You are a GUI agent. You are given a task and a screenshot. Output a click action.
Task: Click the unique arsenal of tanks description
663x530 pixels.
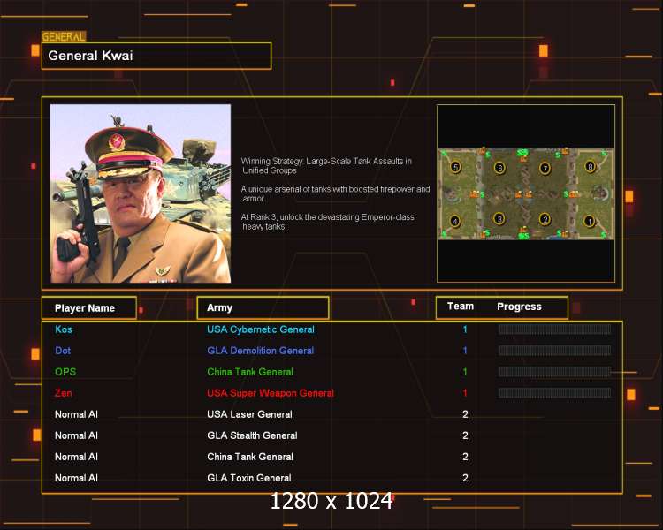point(335,193)
